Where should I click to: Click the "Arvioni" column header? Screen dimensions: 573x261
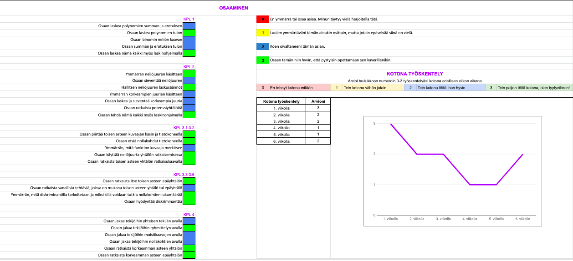(318, 101)
